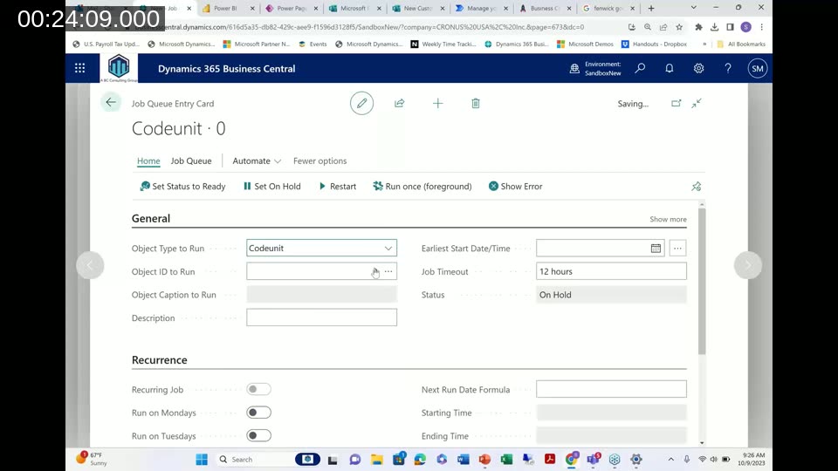Image resolution: width=838 pixels, height=471 pixels.
Task: Open the Object ID to Run lookup ellipsis
Action: point(388,271)
